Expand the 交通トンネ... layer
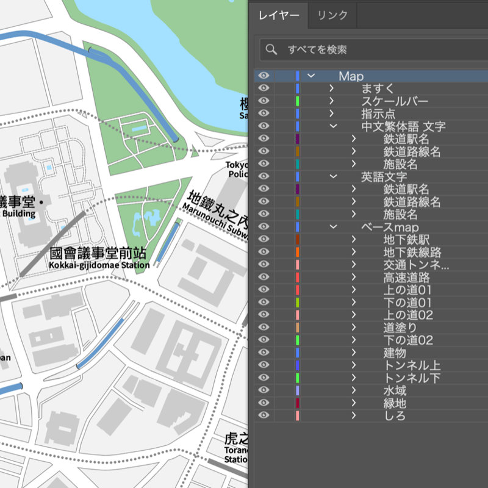 pos(354,265)
